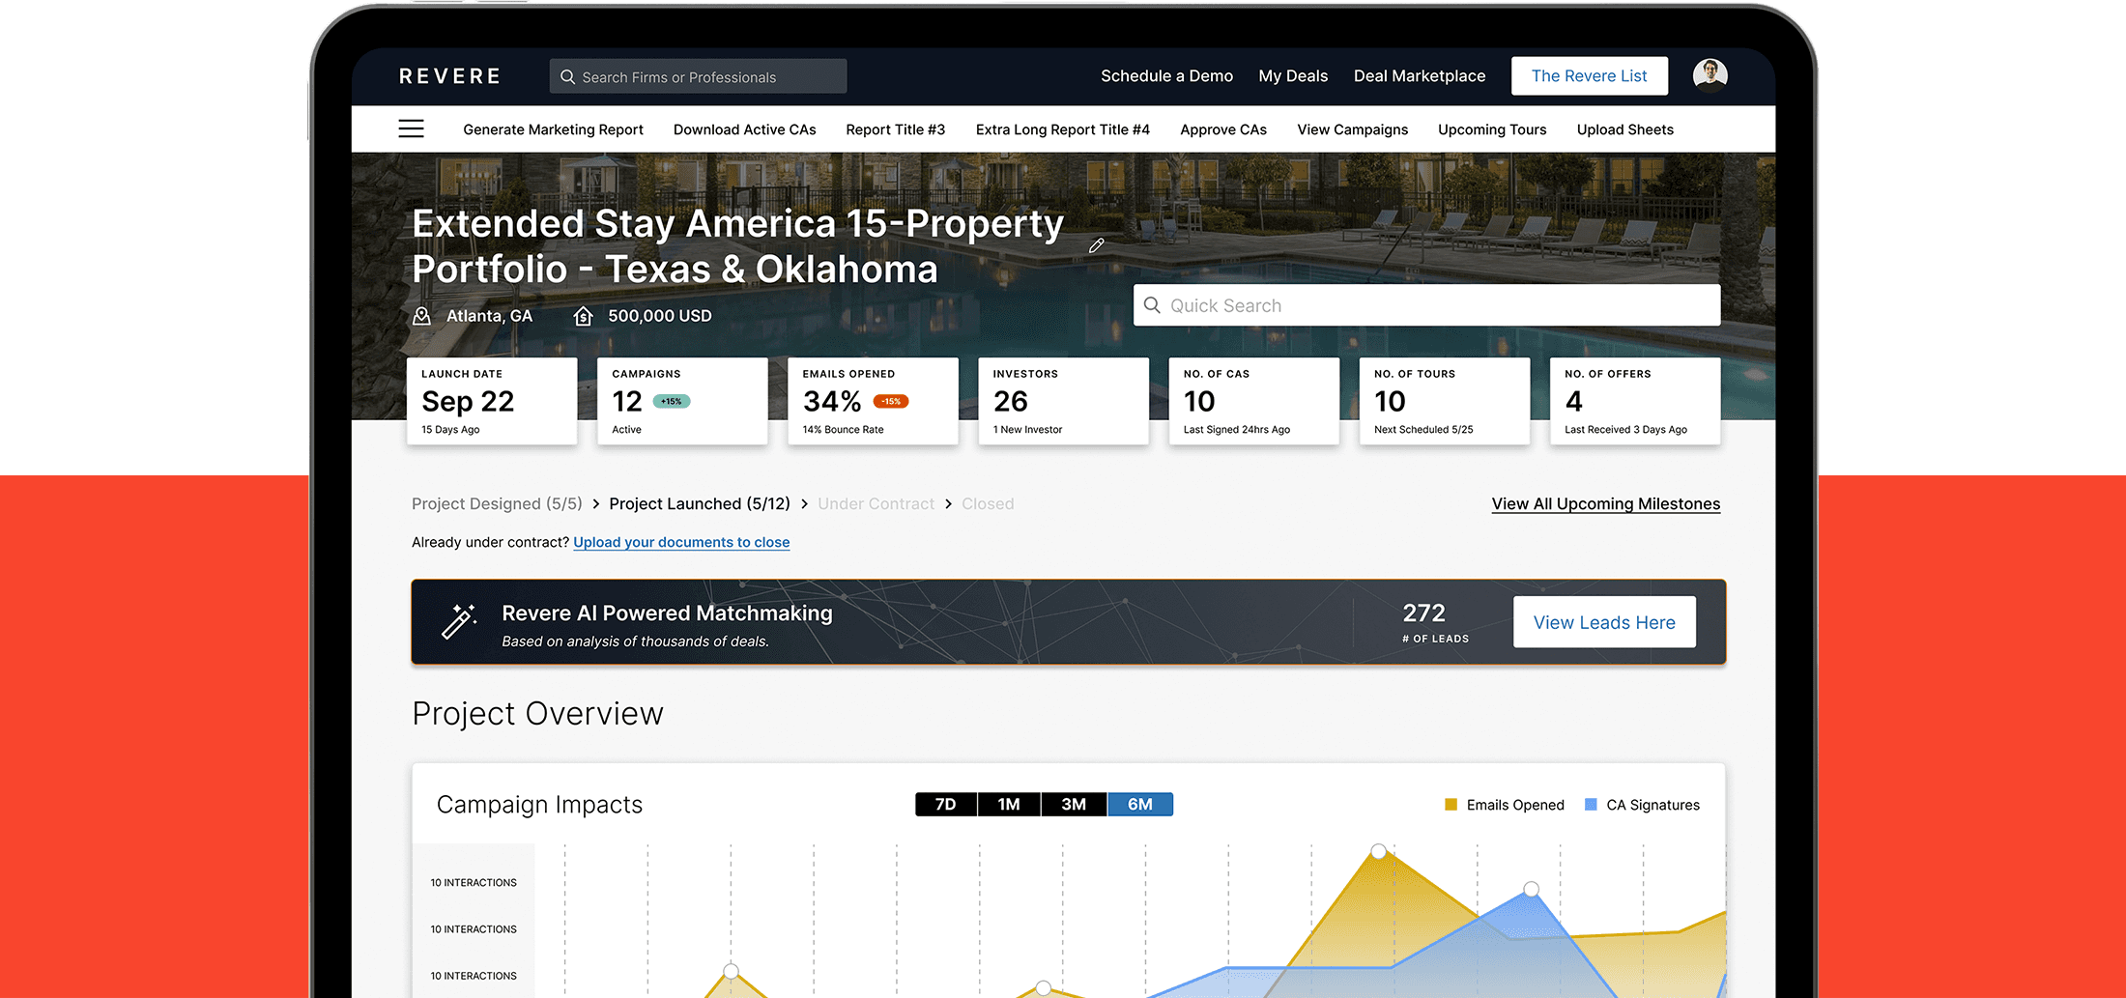
Task: Focus the Search Firms or Professionals field
Action: tap(698, 76)
